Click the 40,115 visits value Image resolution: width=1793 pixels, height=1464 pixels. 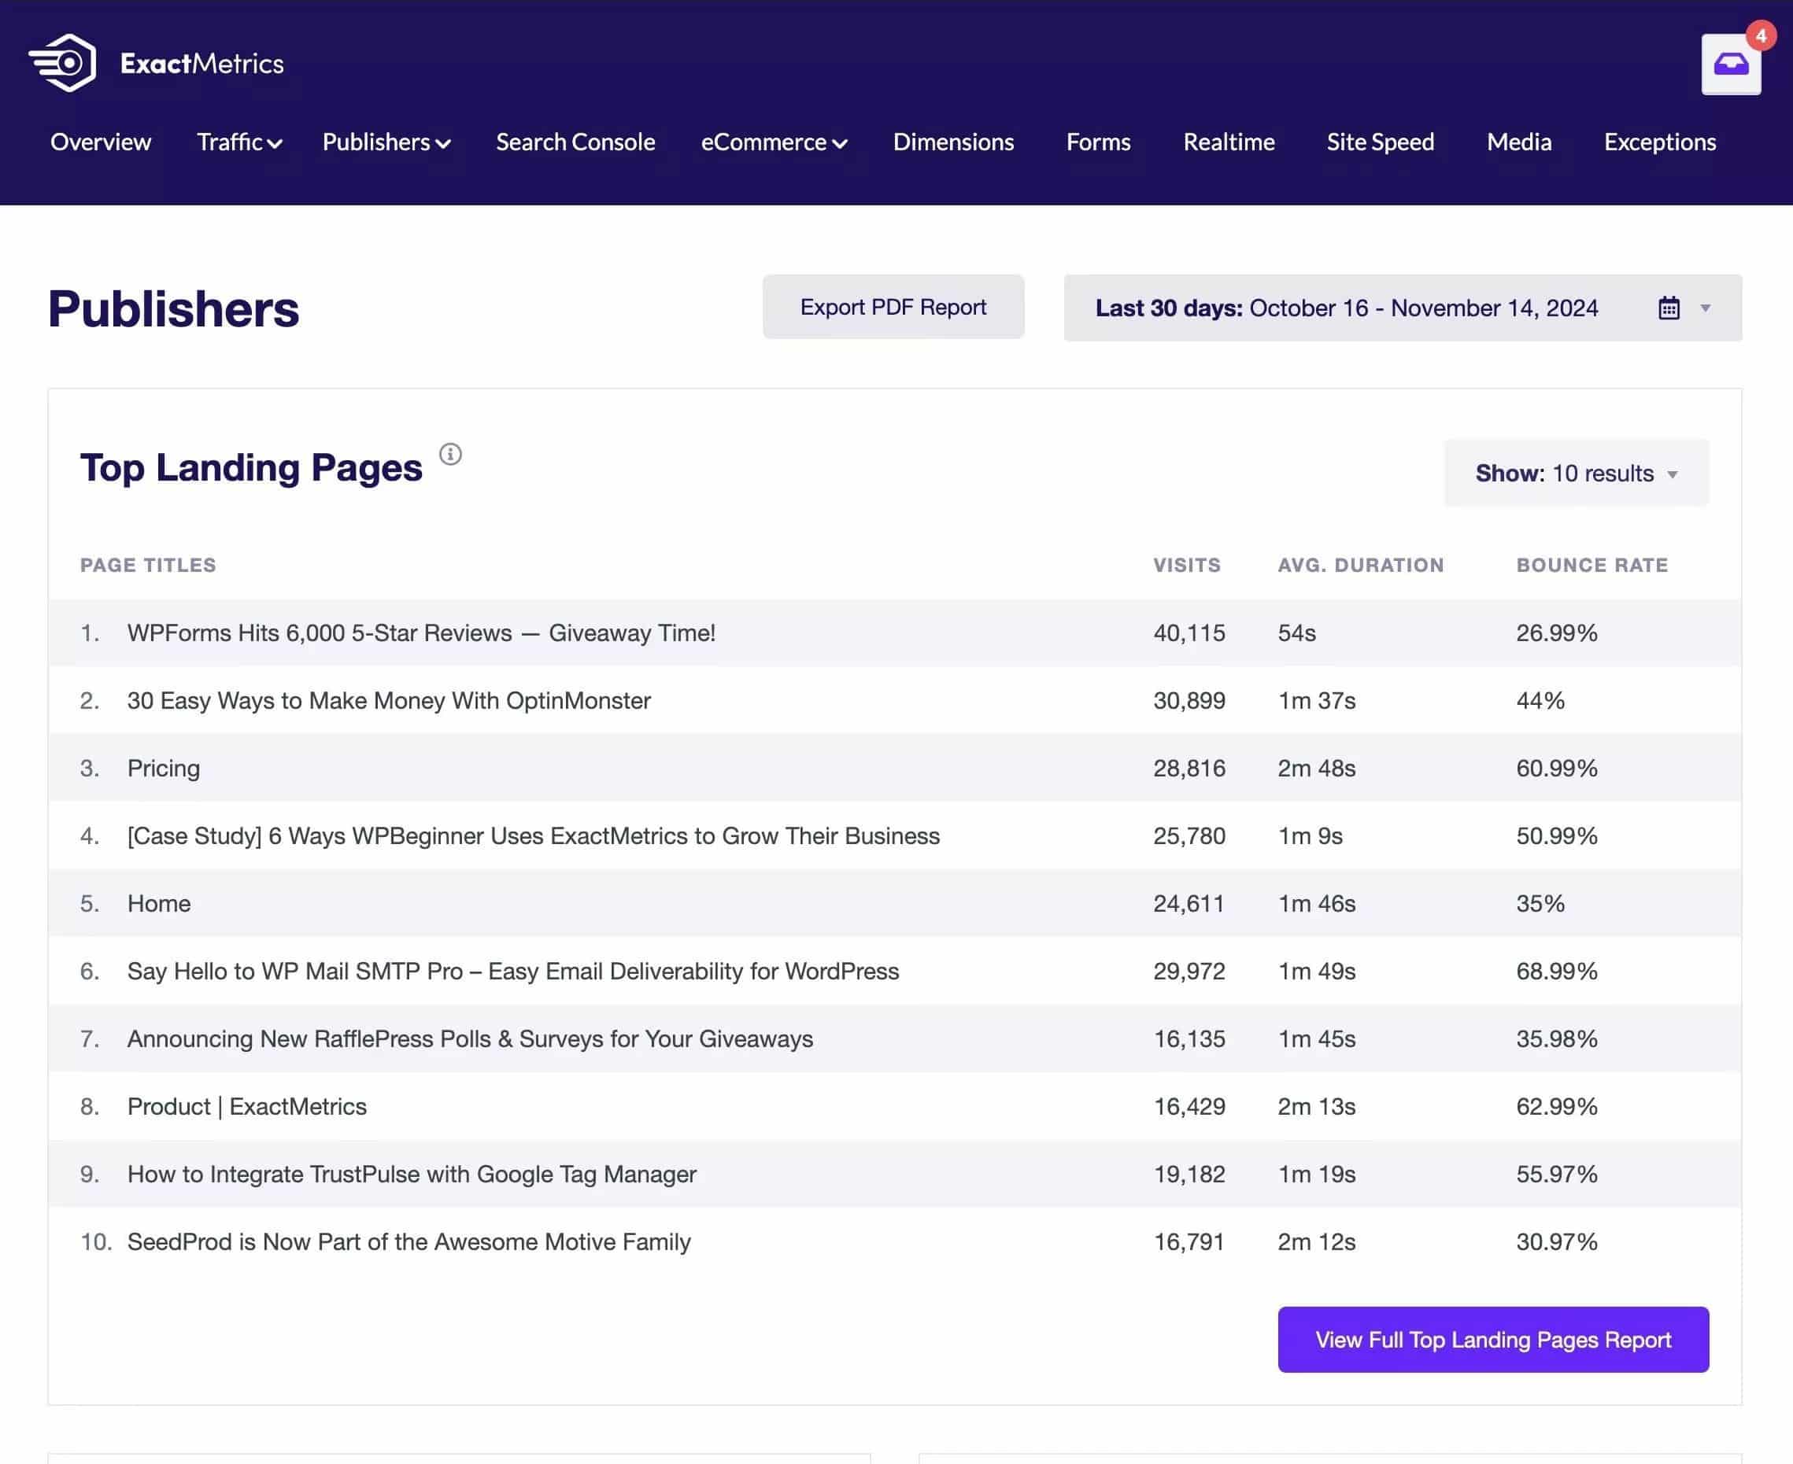1189,633
